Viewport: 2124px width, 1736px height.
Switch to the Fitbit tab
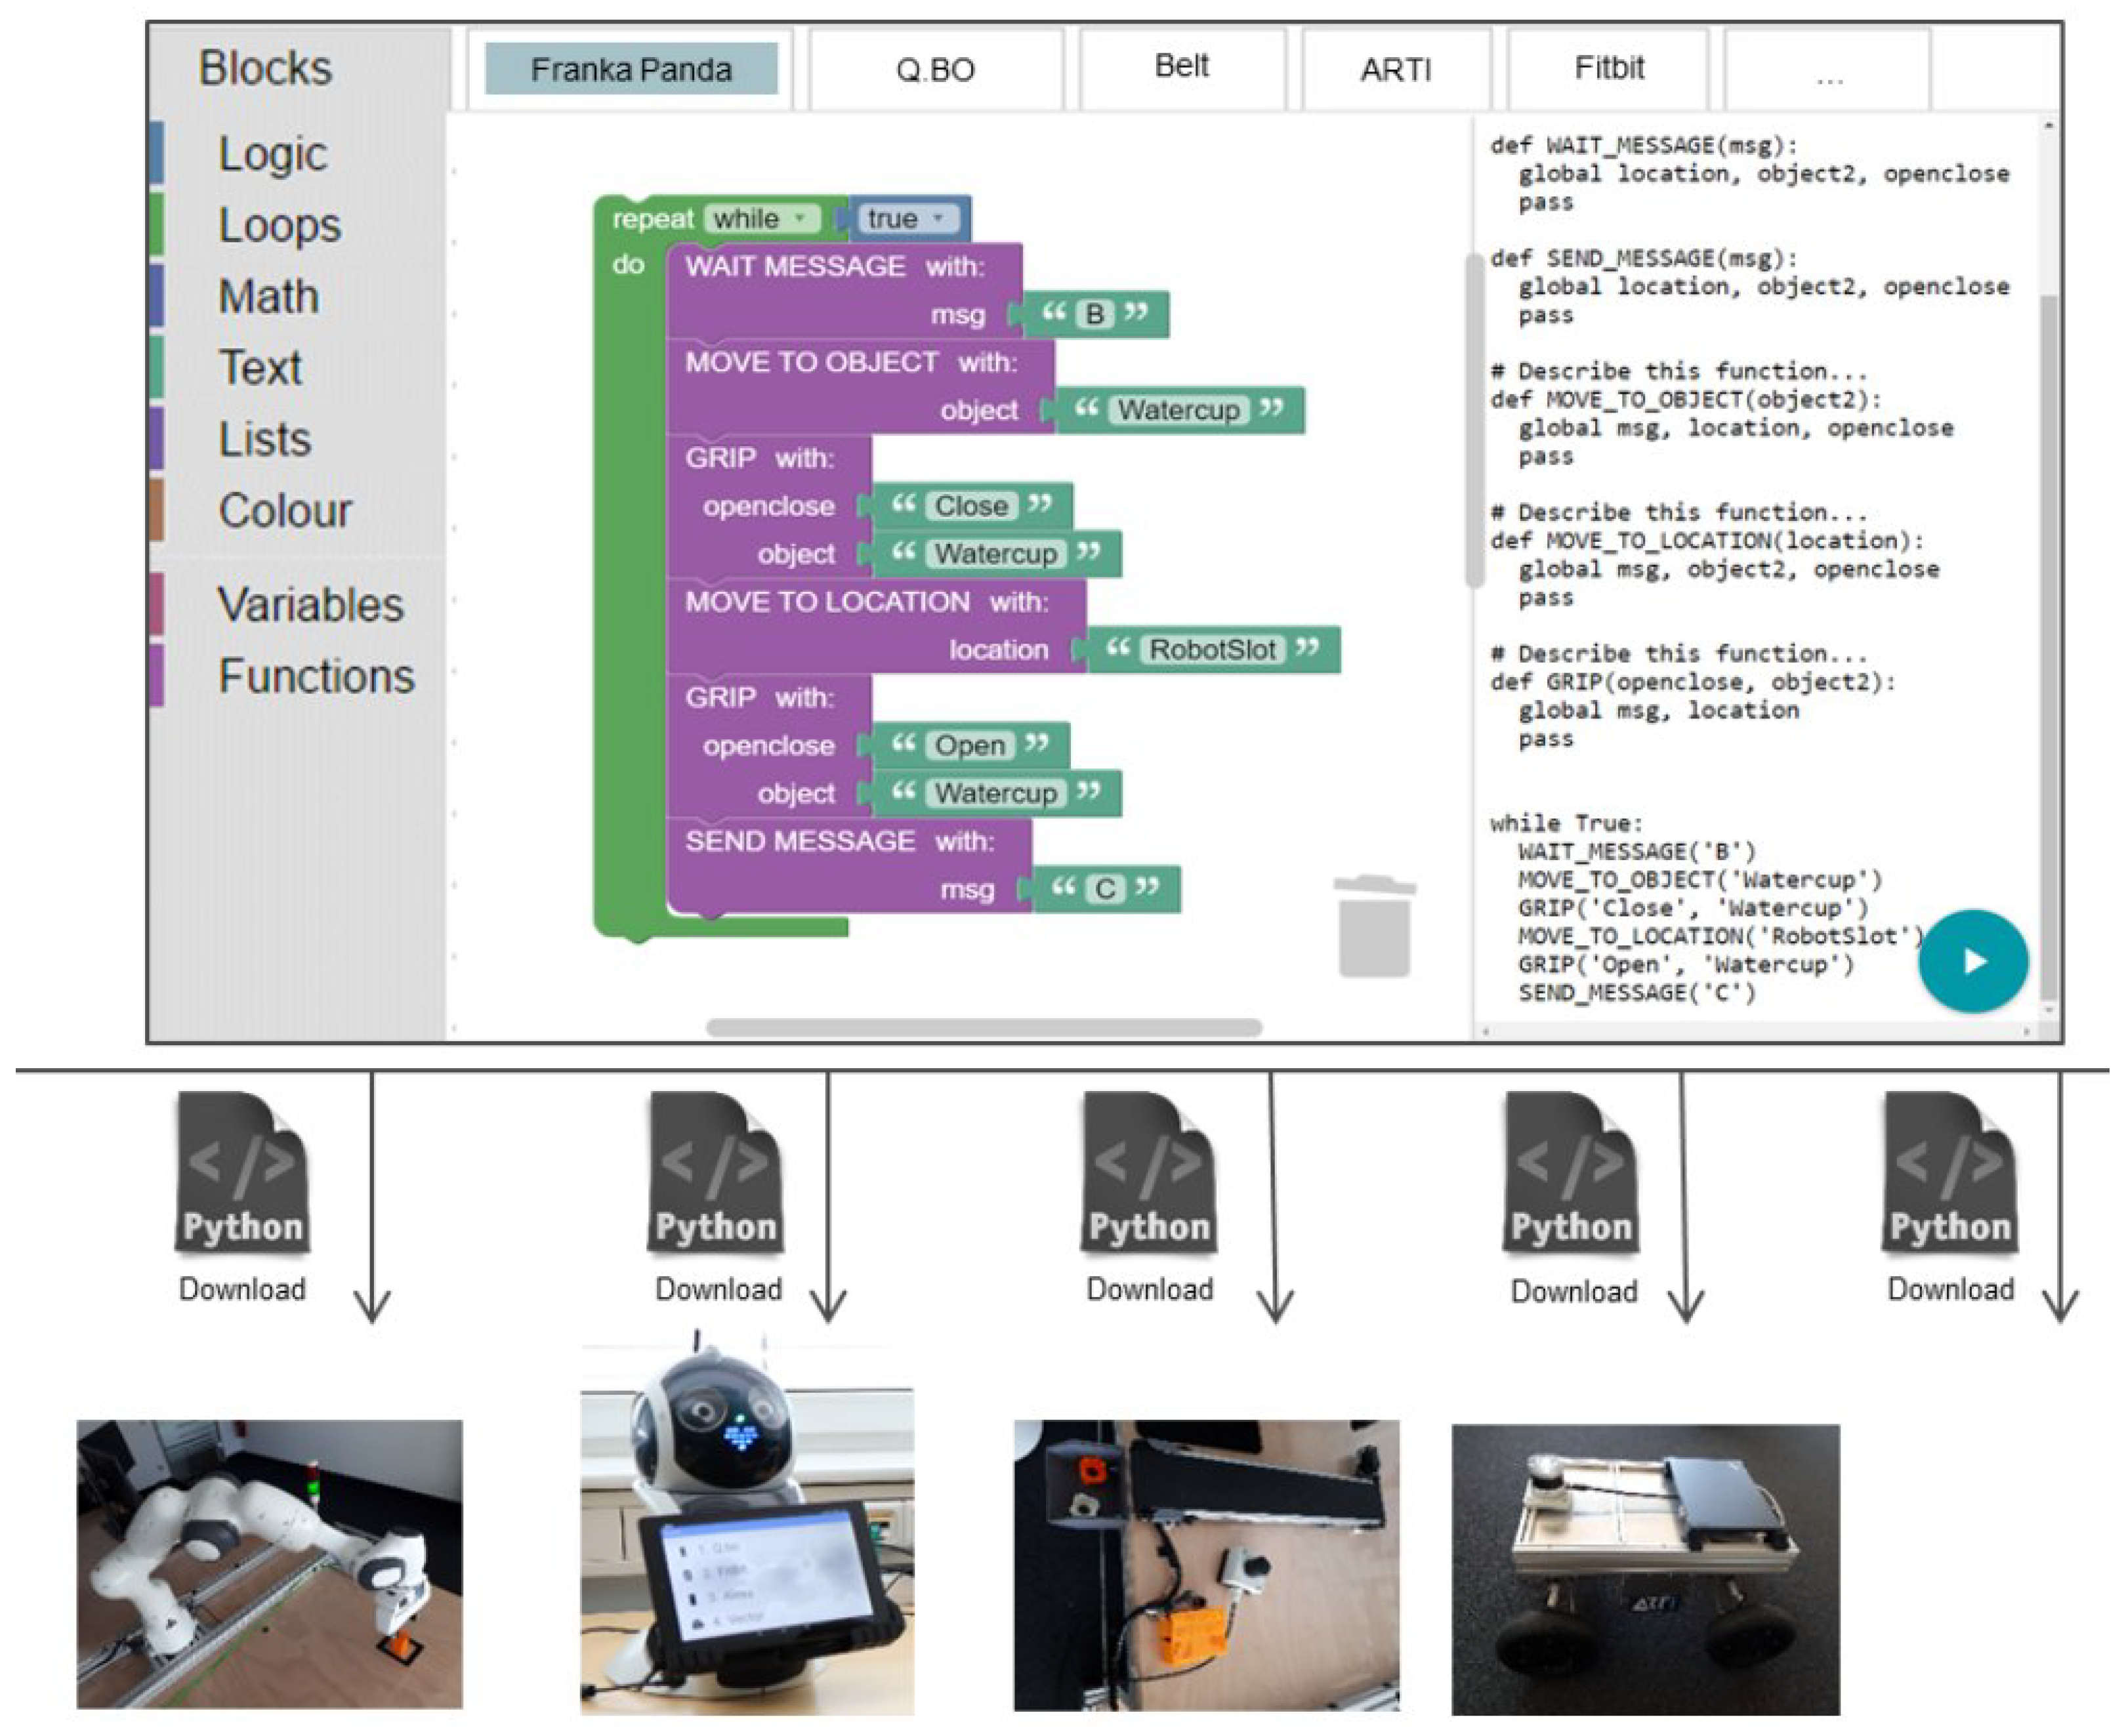click(x=1608, y=68)
